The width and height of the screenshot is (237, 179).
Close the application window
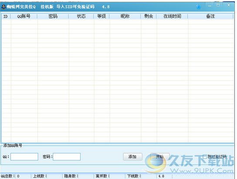click(229, 5)
